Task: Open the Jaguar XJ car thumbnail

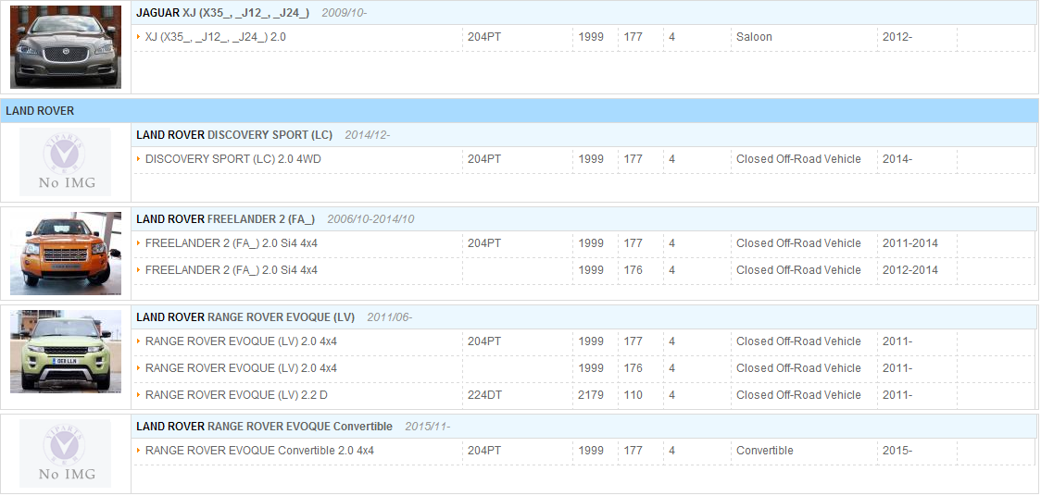Action: pyautogui.click(x=66, y=47)
